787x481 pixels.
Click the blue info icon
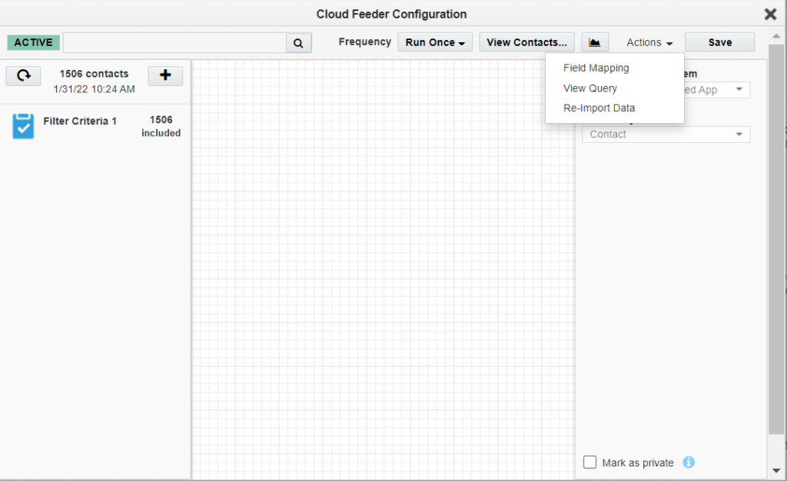689,463
